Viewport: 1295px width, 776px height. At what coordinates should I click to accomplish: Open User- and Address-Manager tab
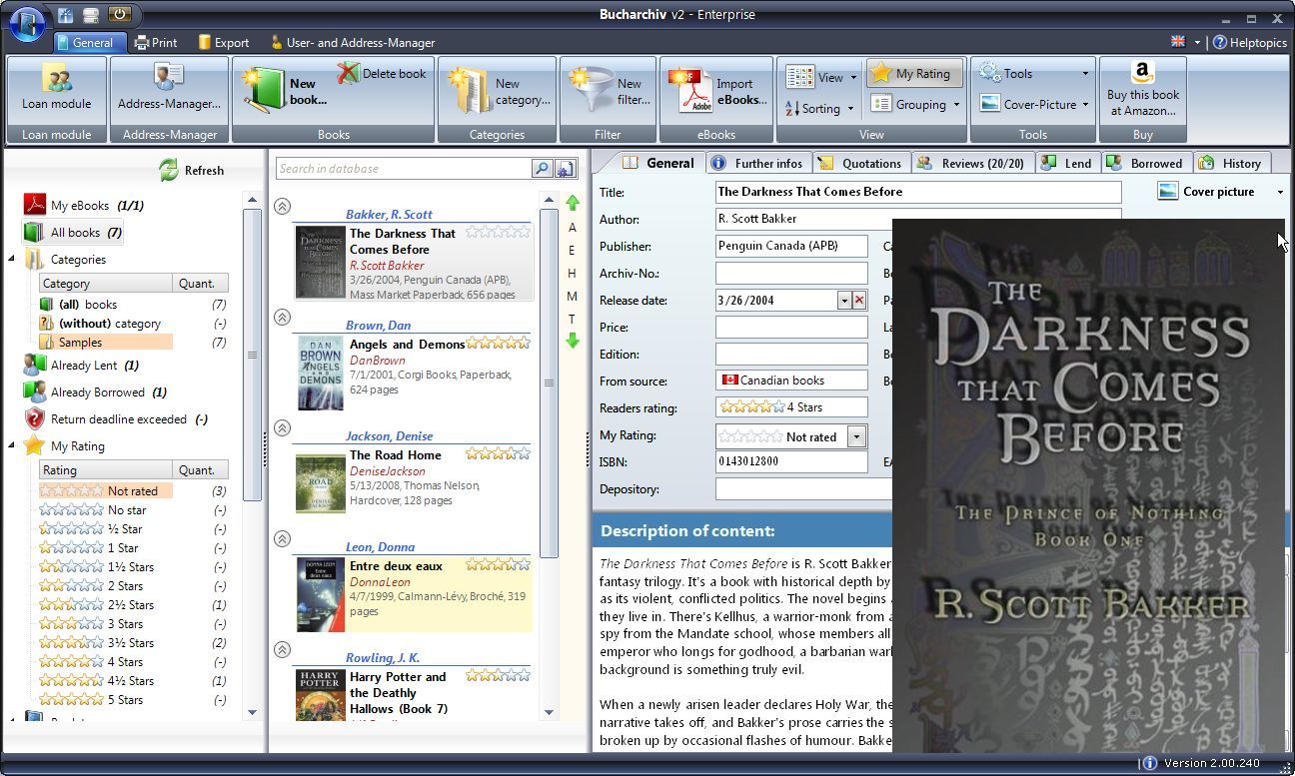click(x=352, y=43)
